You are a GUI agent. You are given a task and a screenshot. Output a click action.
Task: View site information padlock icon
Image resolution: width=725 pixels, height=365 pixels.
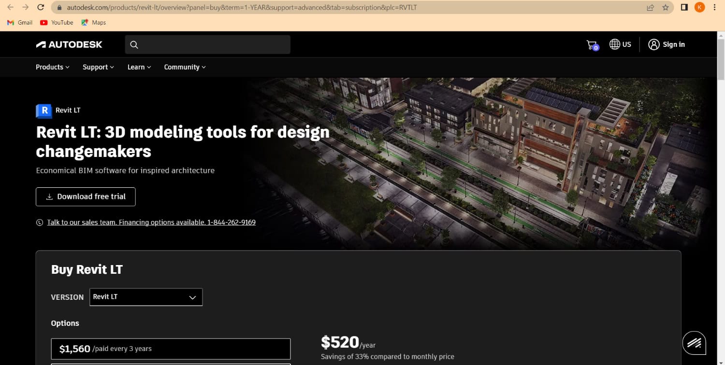tap(60, 8)
